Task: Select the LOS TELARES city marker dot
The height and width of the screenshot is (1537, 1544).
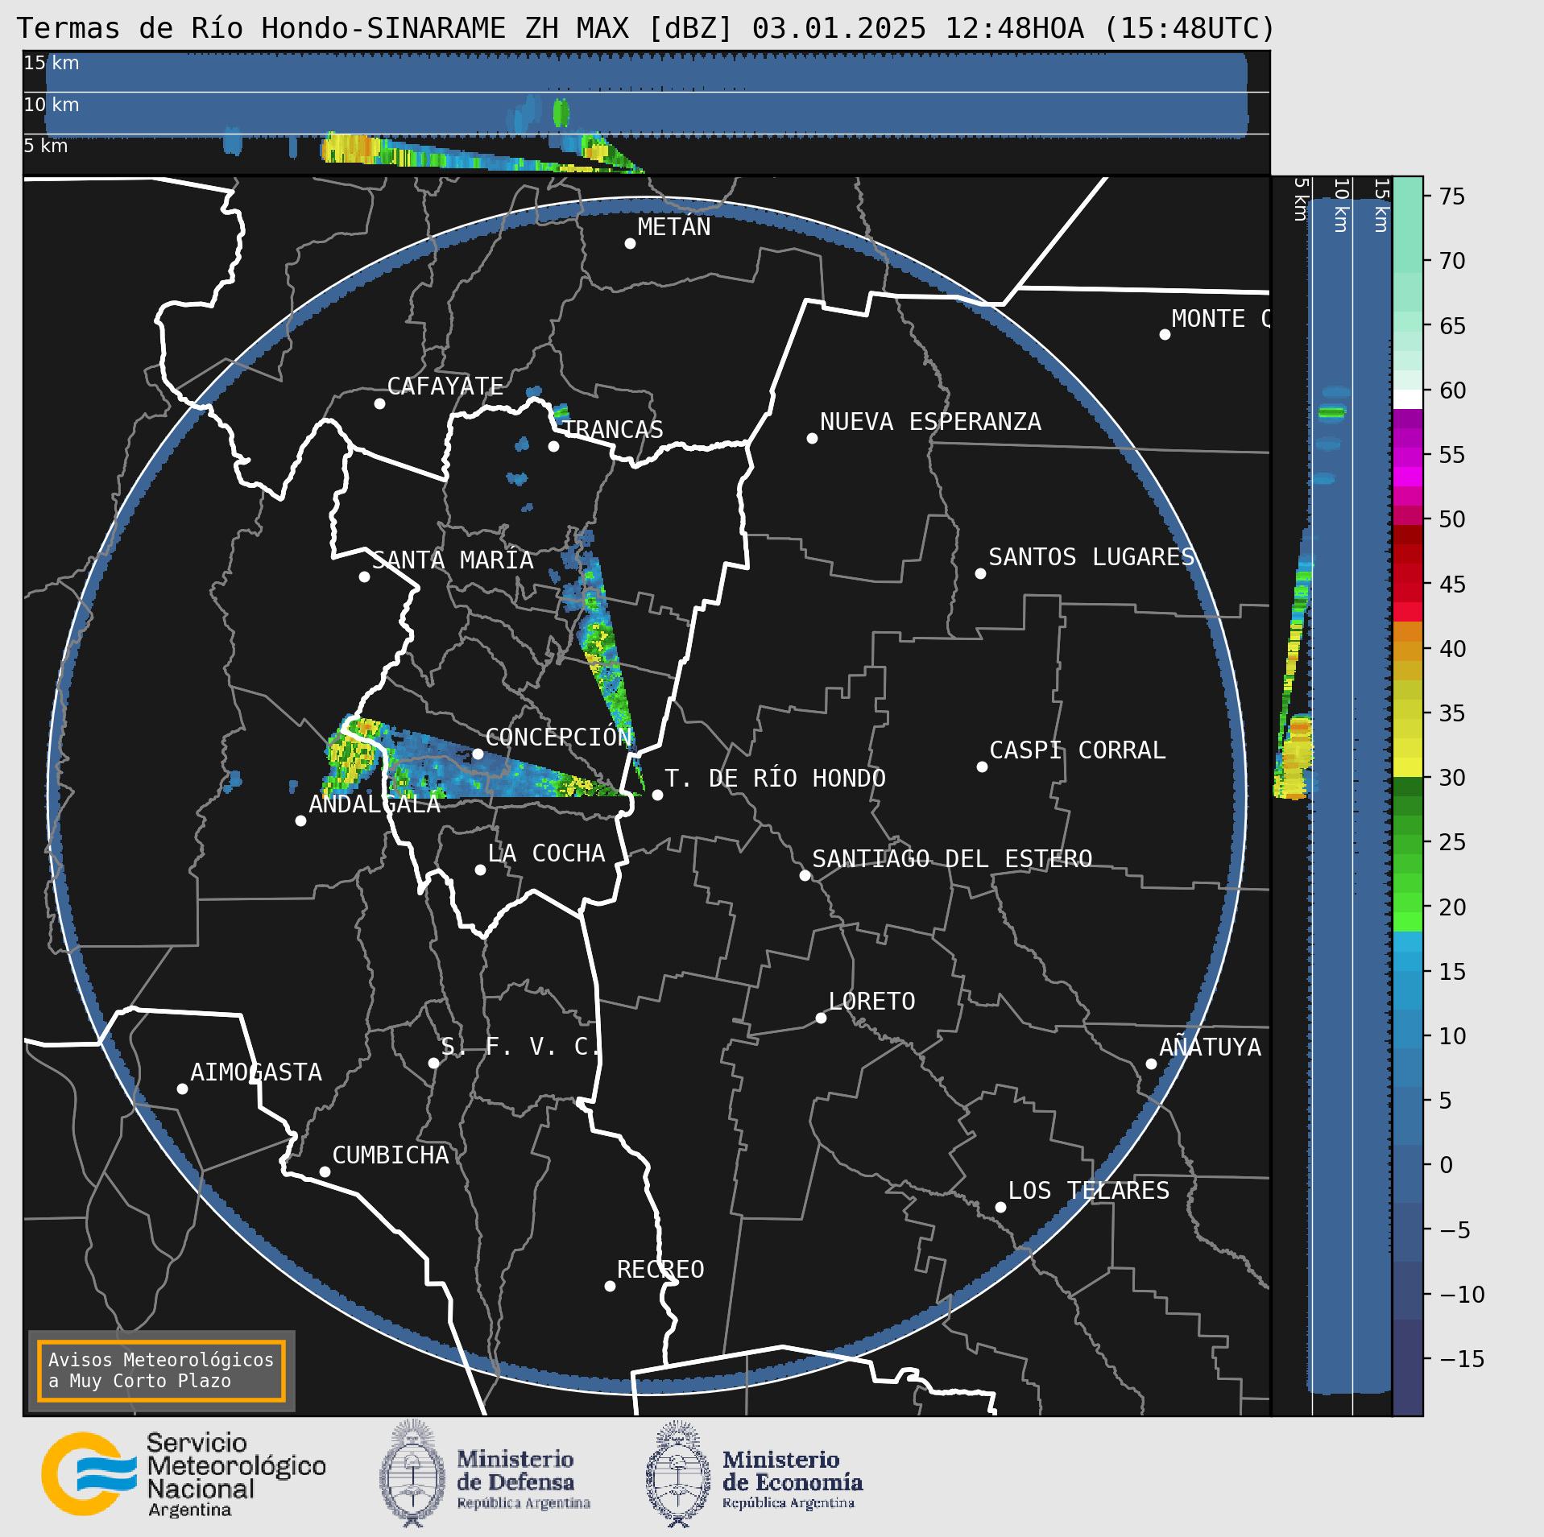Action: click(x=1000, y=1207)
